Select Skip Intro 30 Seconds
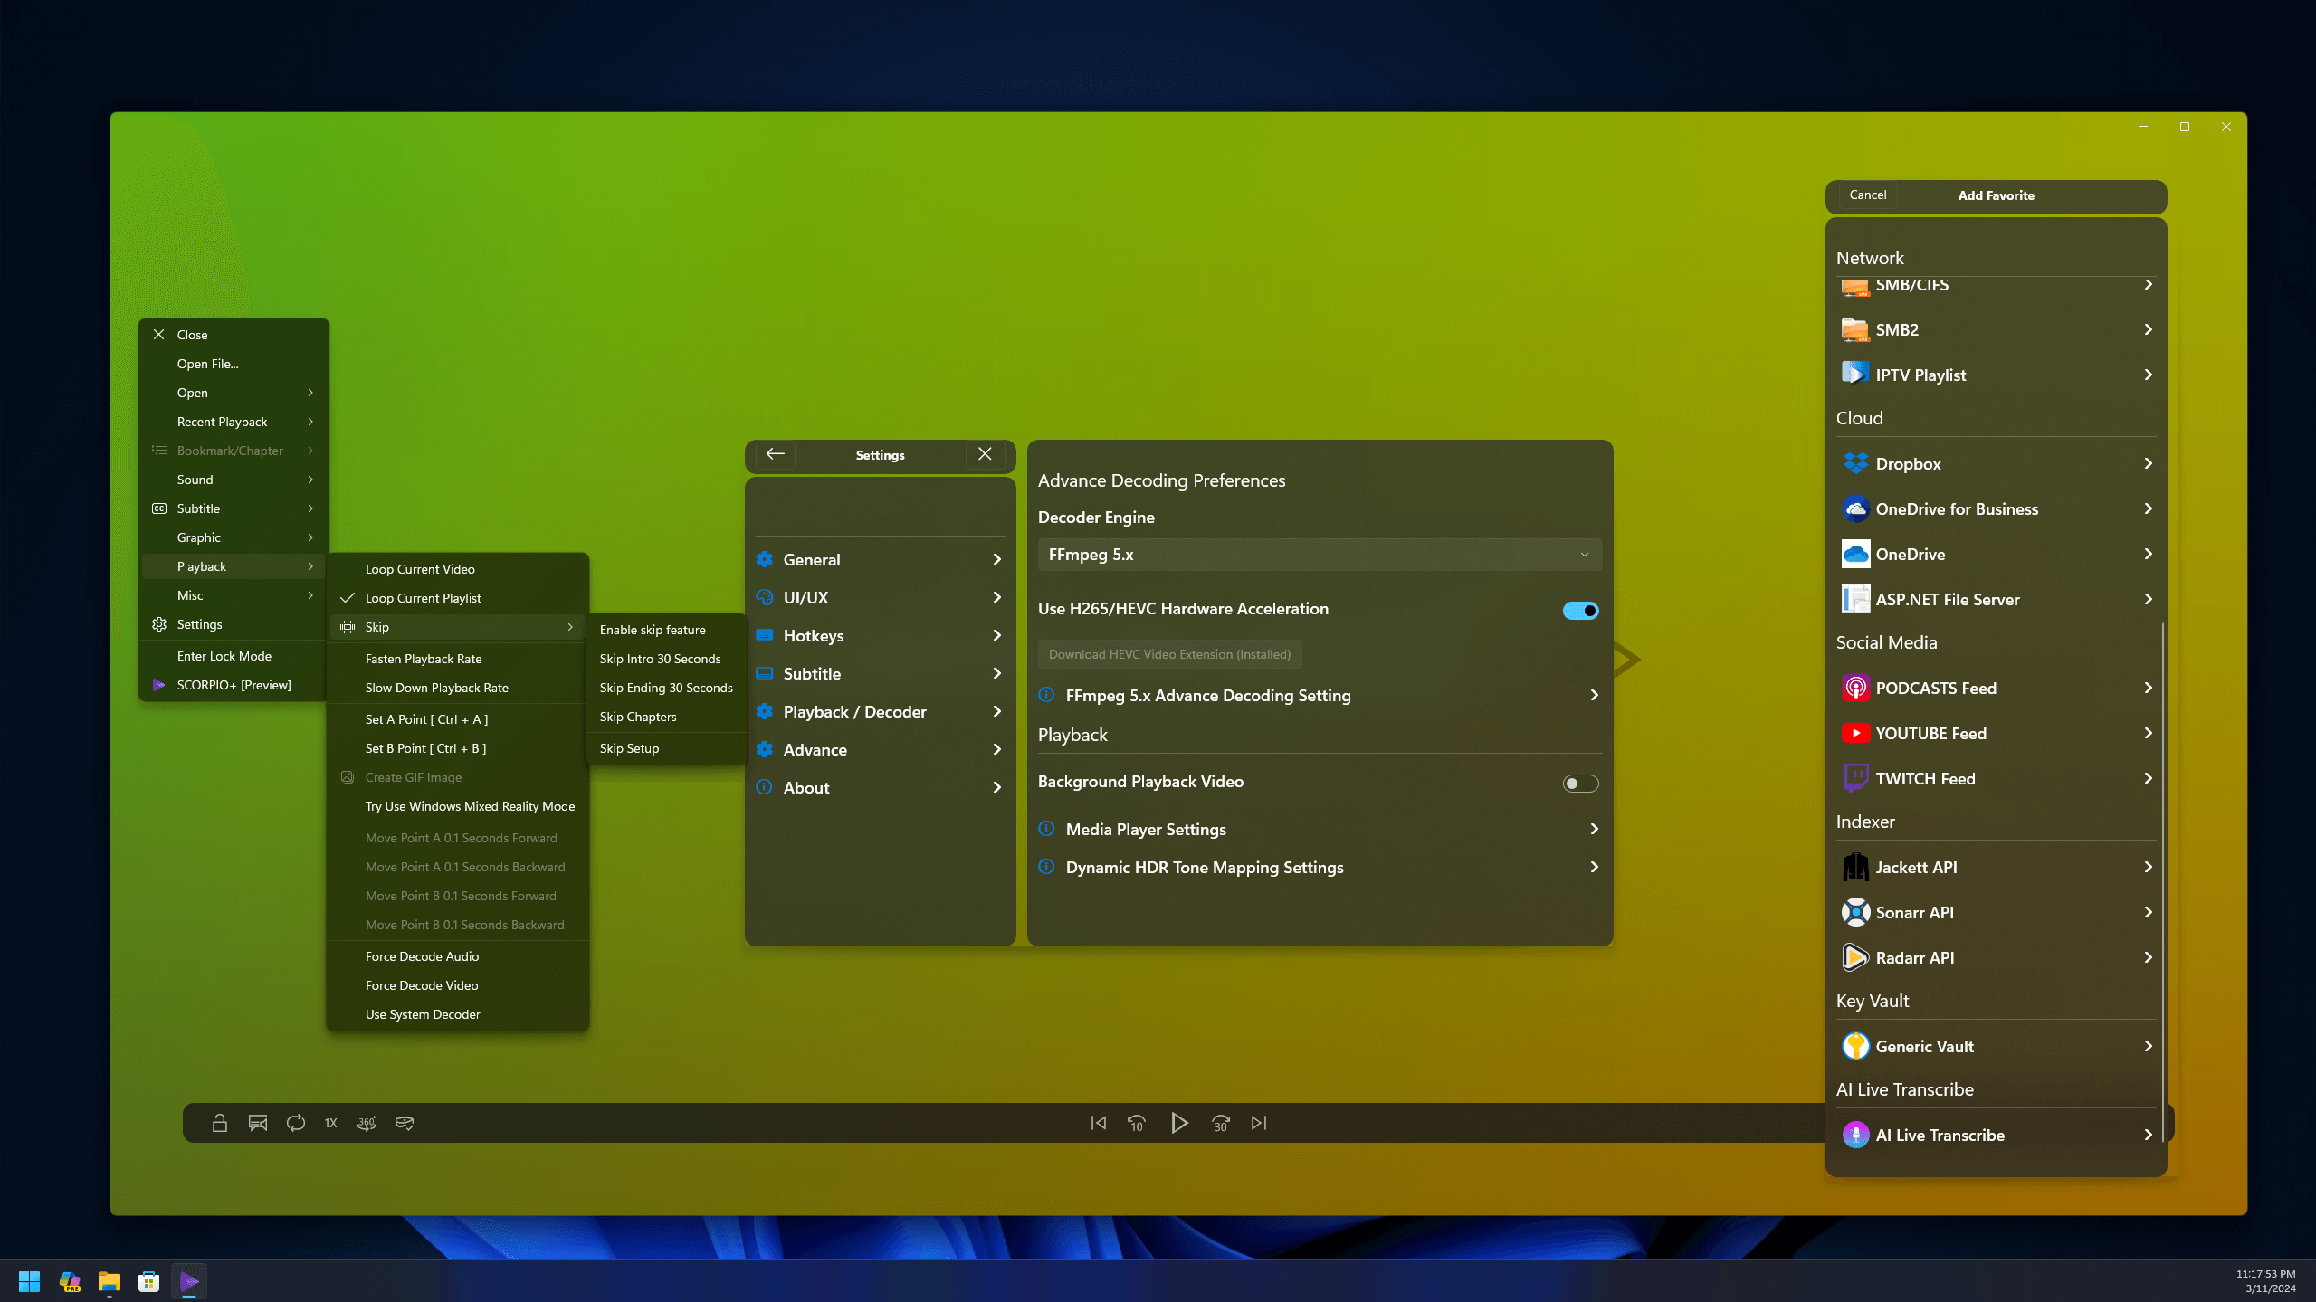 click(660, 658)
